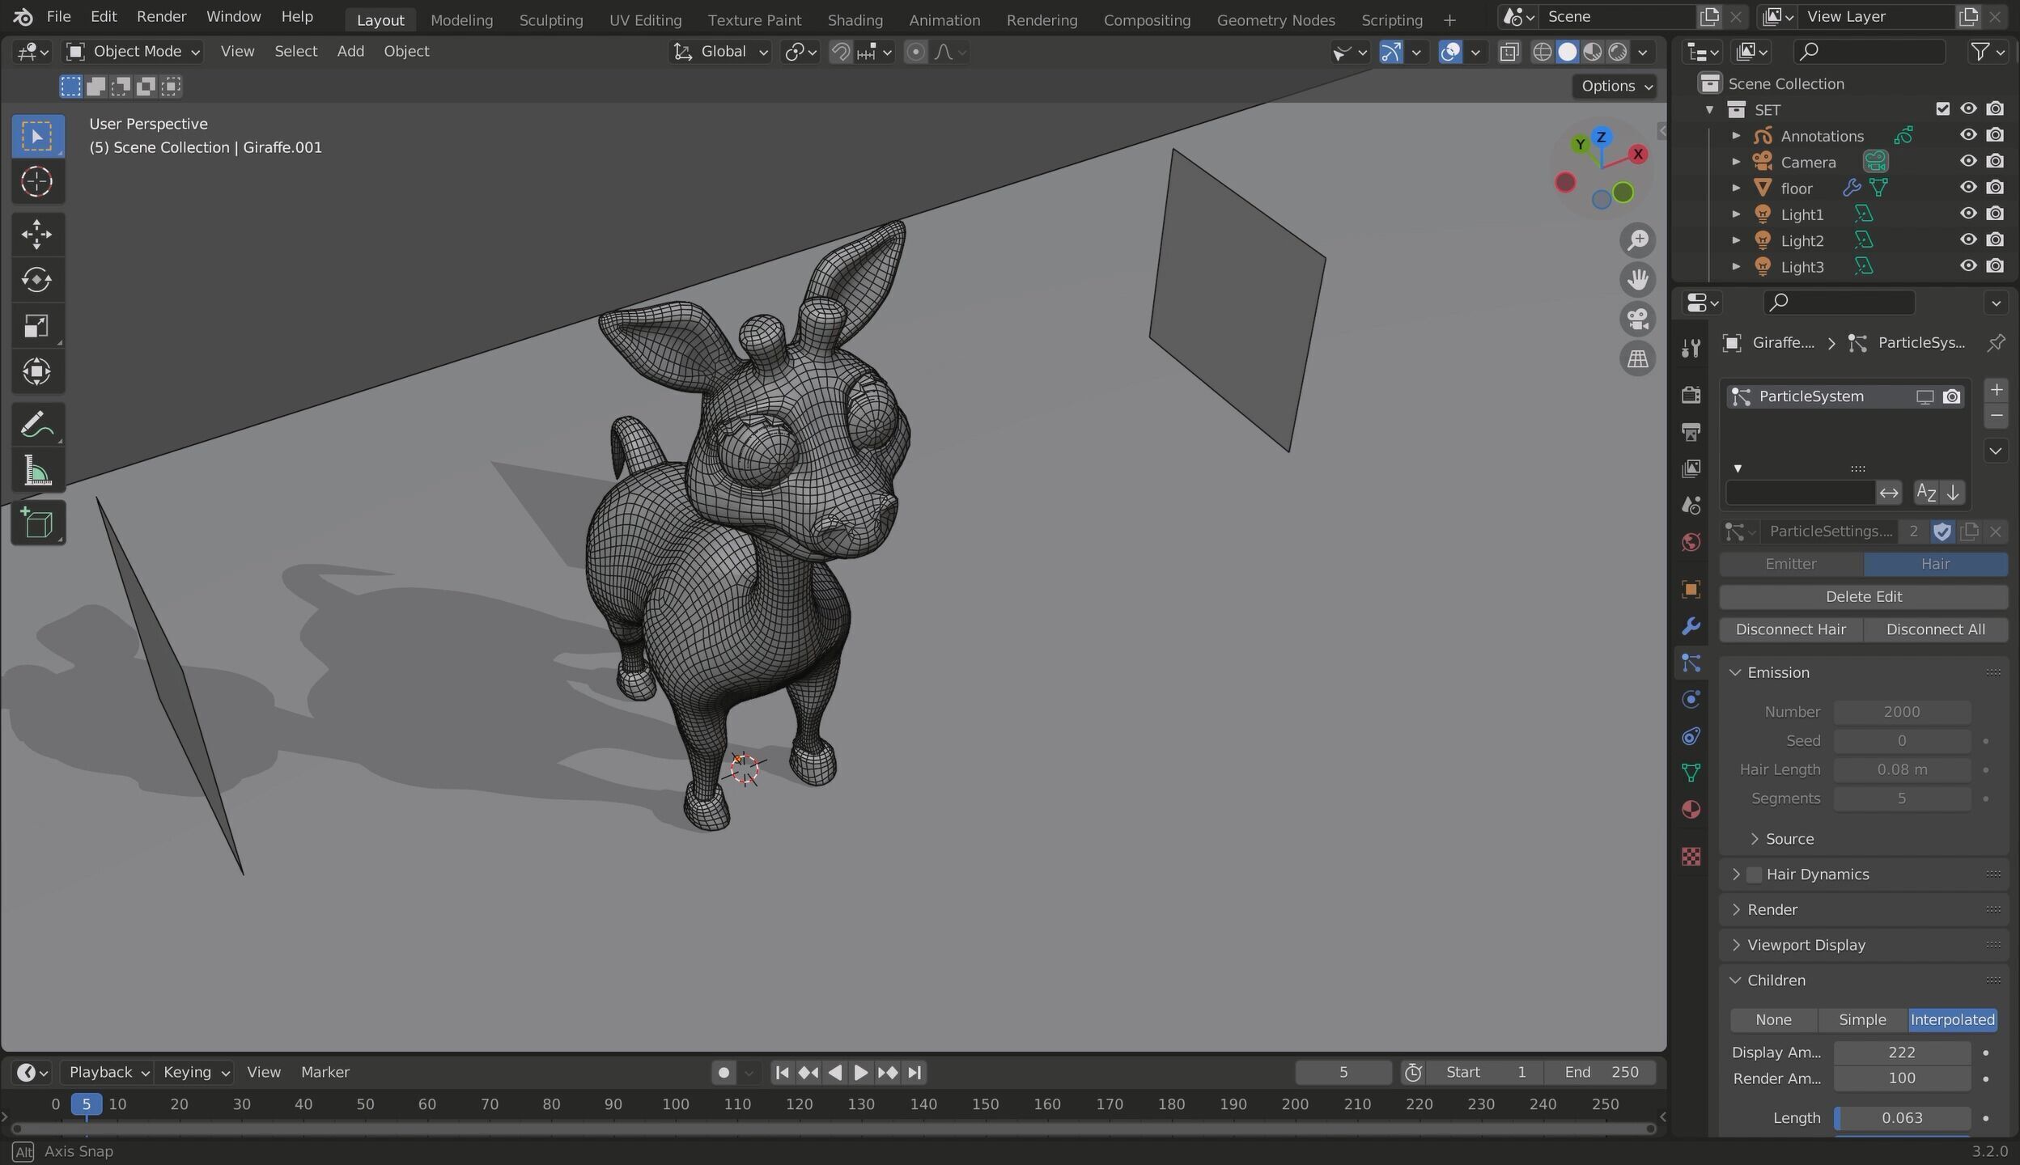Toggle the camera view icon
The height and width of the screenshot is (1165, 2020).
(x=1637, y=319)
